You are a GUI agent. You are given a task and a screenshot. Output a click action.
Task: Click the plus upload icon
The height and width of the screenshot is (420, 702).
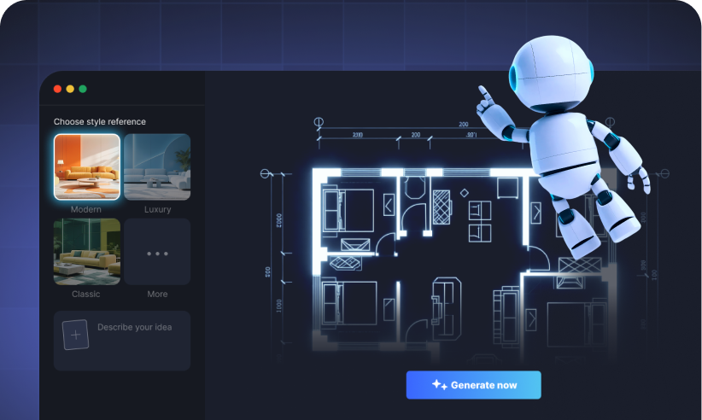(x=76, y=335)
